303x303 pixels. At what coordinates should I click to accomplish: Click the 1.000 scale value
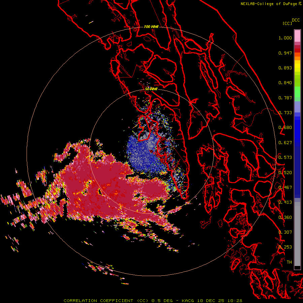point(285,38)
